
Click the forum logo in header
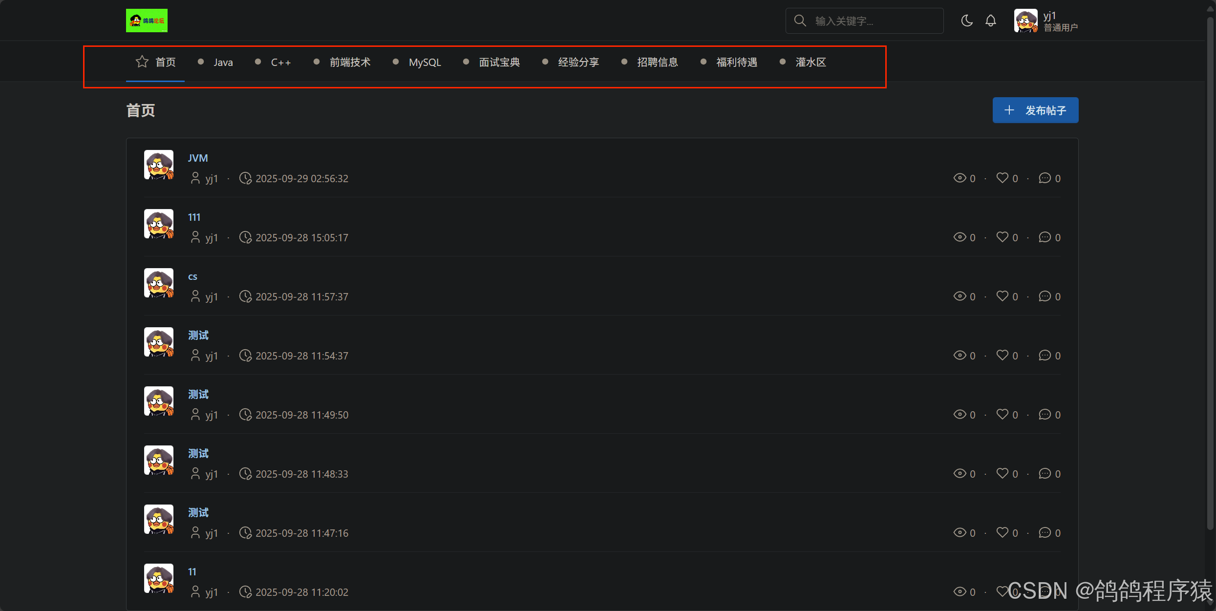147,21
